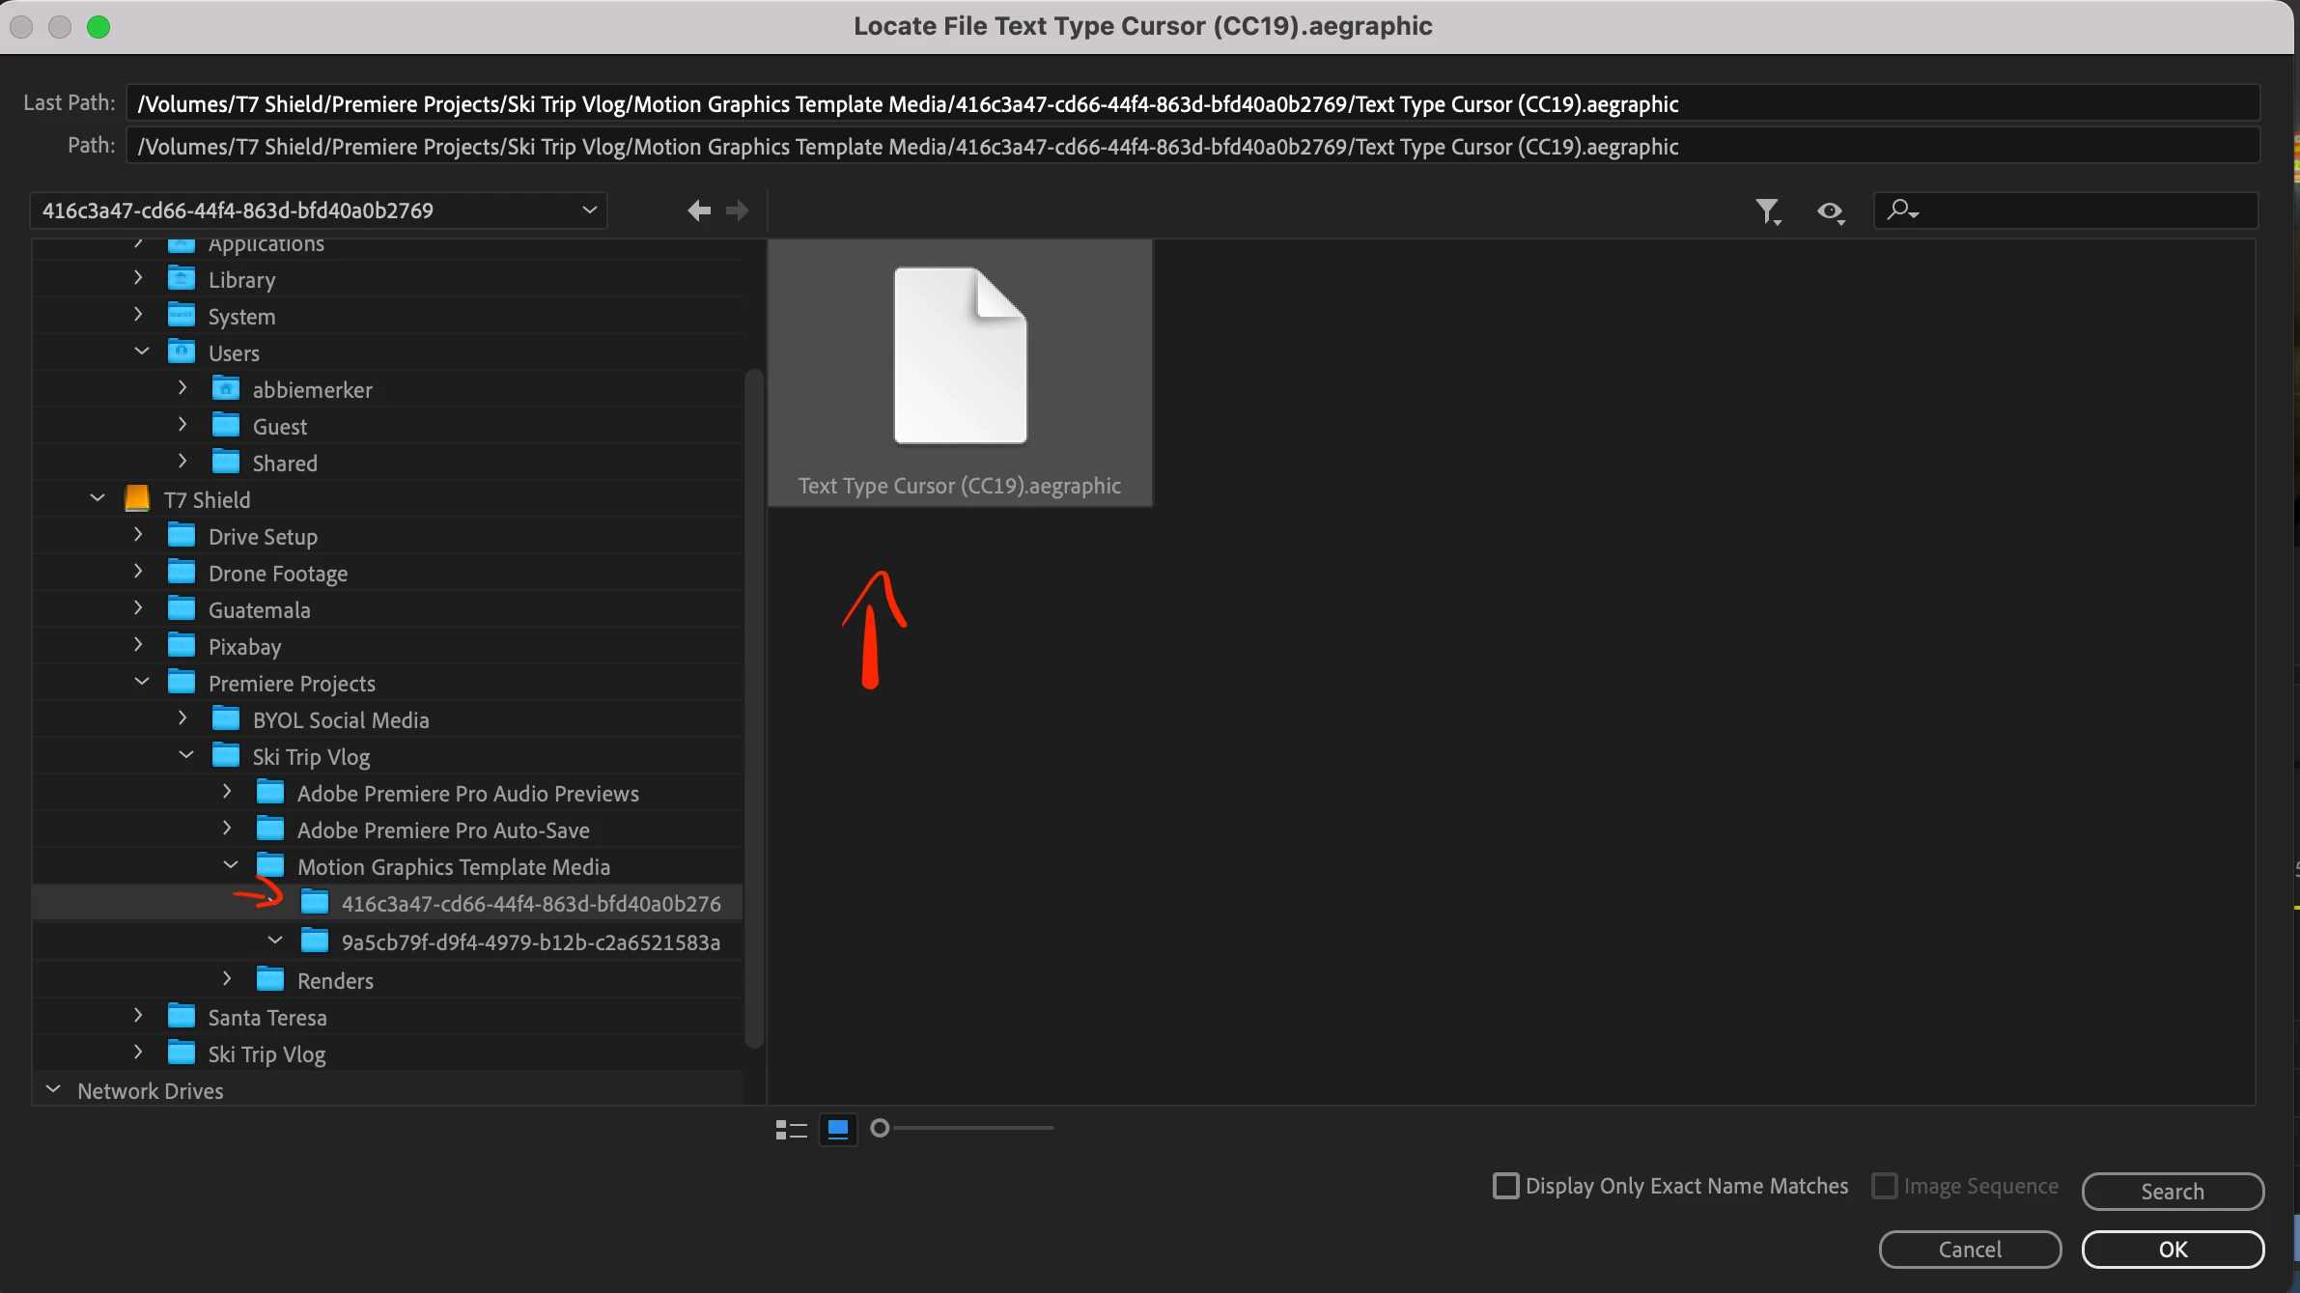This screenshot has width=2300, height=1293.
Task: Check the Image Sequence checkbox
Action: coord(1884,1186)
